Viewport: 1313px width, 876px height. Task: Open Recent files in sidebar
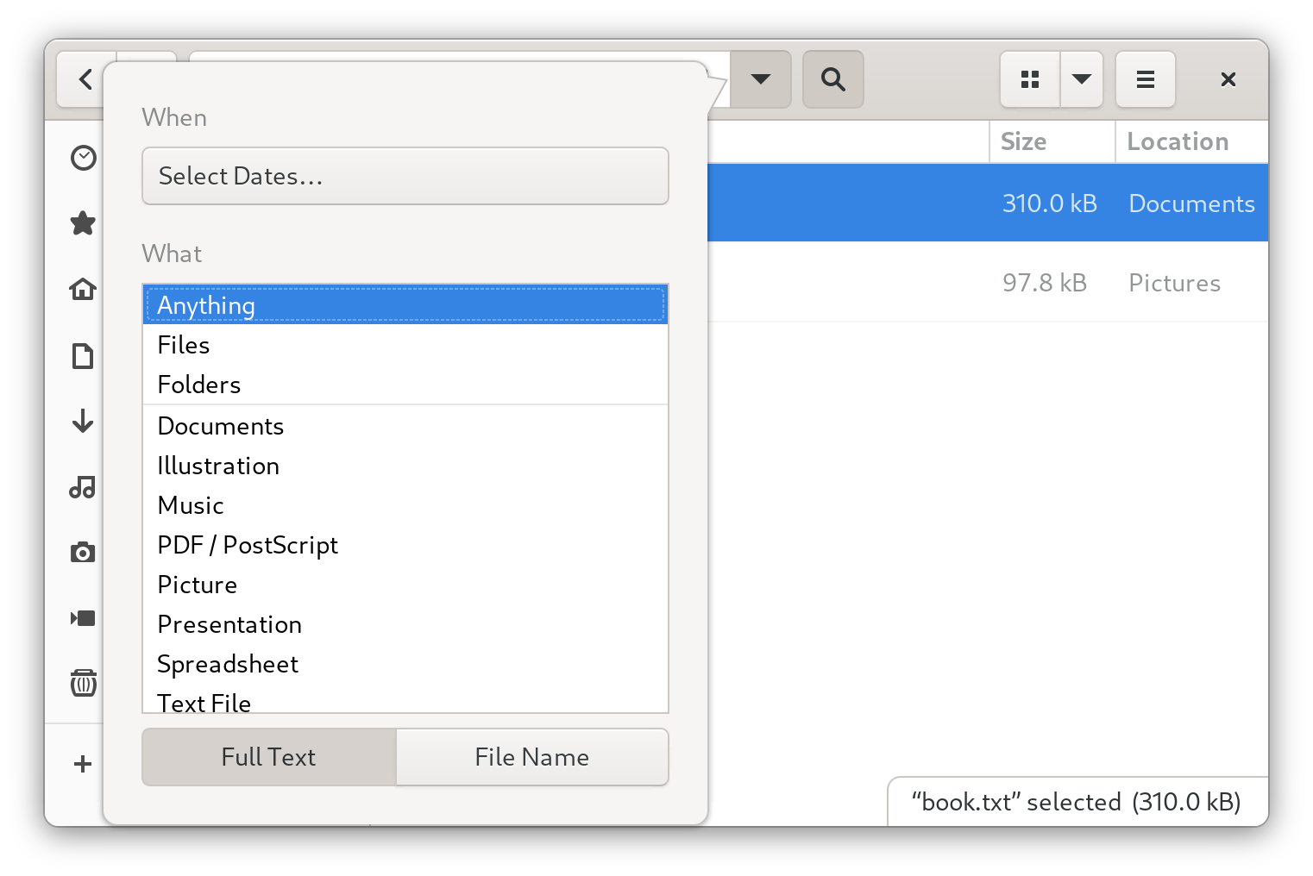click(x=83, y=158)
